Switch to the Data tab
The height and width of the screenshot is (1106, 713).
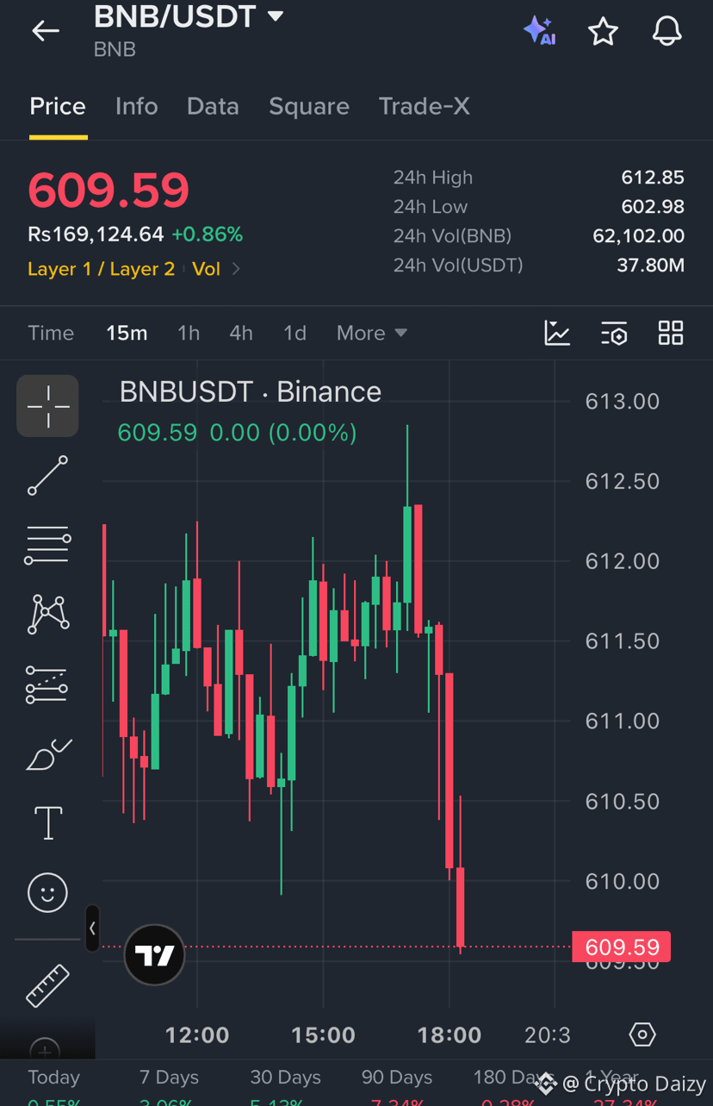213,106
